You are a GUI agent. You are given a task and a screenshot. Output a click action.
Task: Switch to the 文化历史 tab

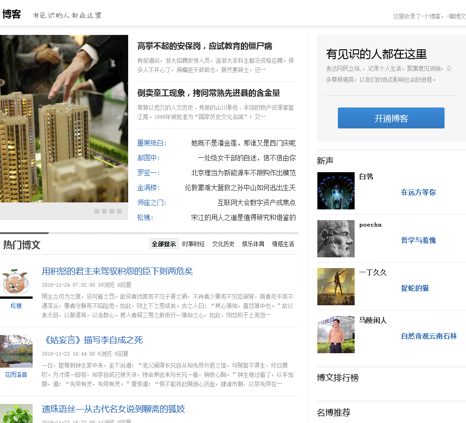click(x=223, y=244)
